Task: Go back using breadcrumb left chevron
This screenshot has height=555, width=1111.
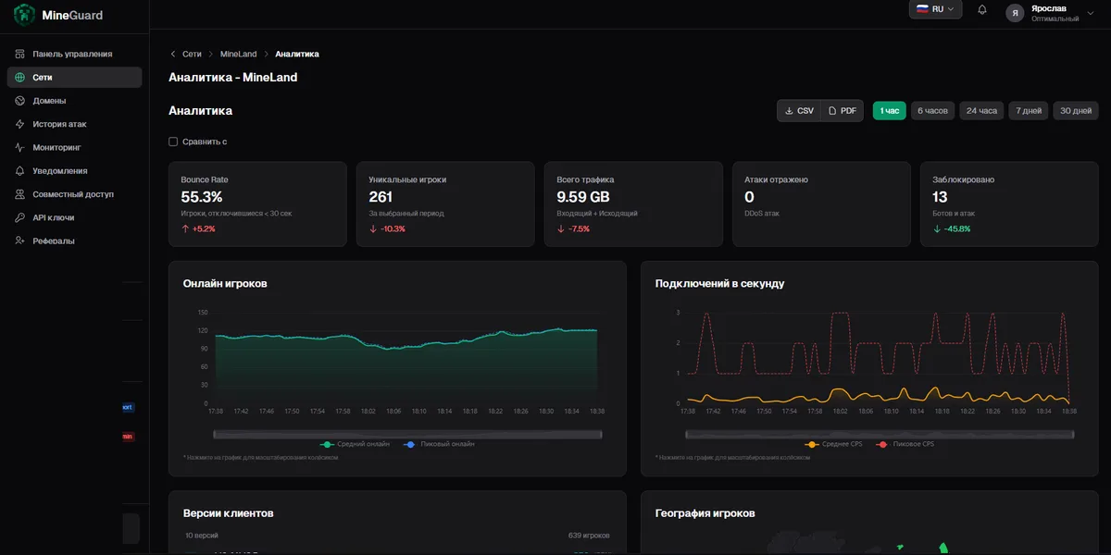Action: (x=172, y=55)
